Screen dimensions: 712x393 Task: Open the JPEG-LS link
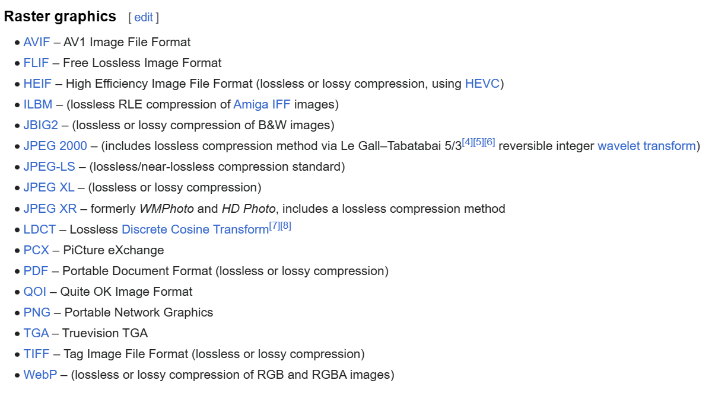pyautogui.click(x=49, y=167)
